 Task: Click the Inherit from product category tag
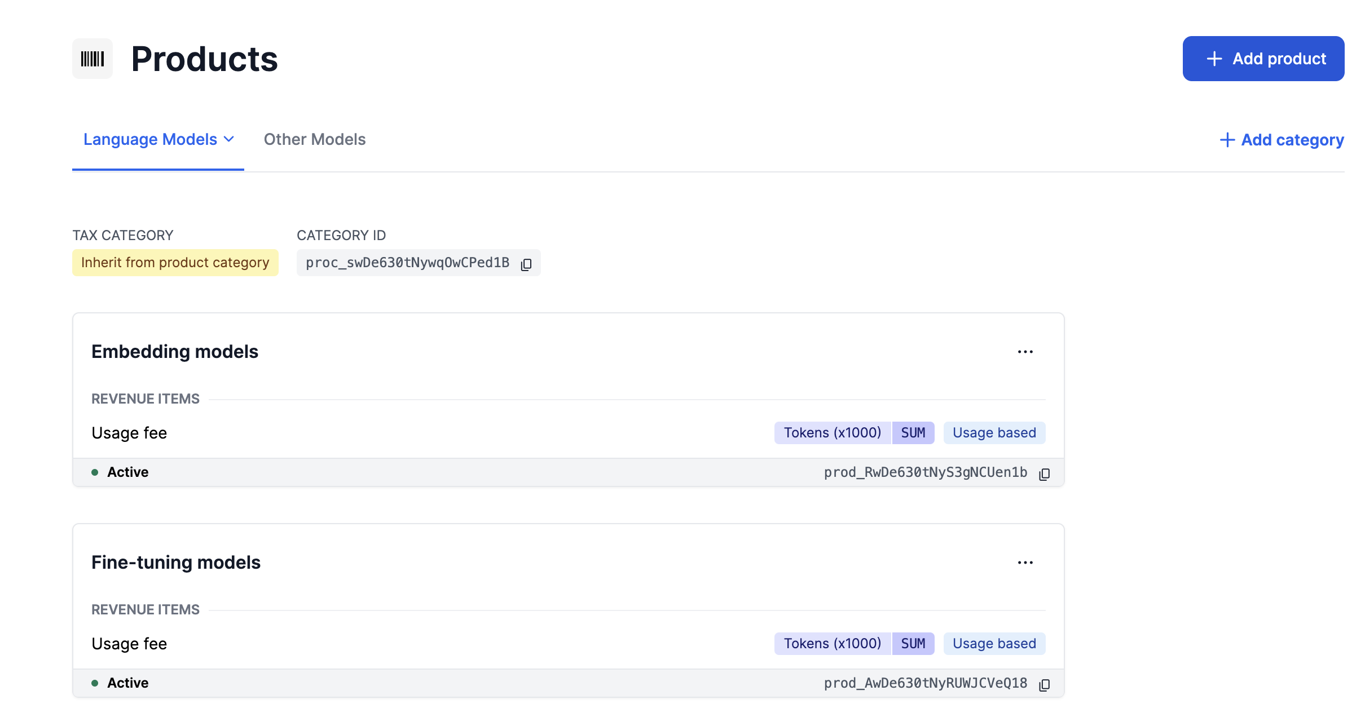click(x=175, y=263)
